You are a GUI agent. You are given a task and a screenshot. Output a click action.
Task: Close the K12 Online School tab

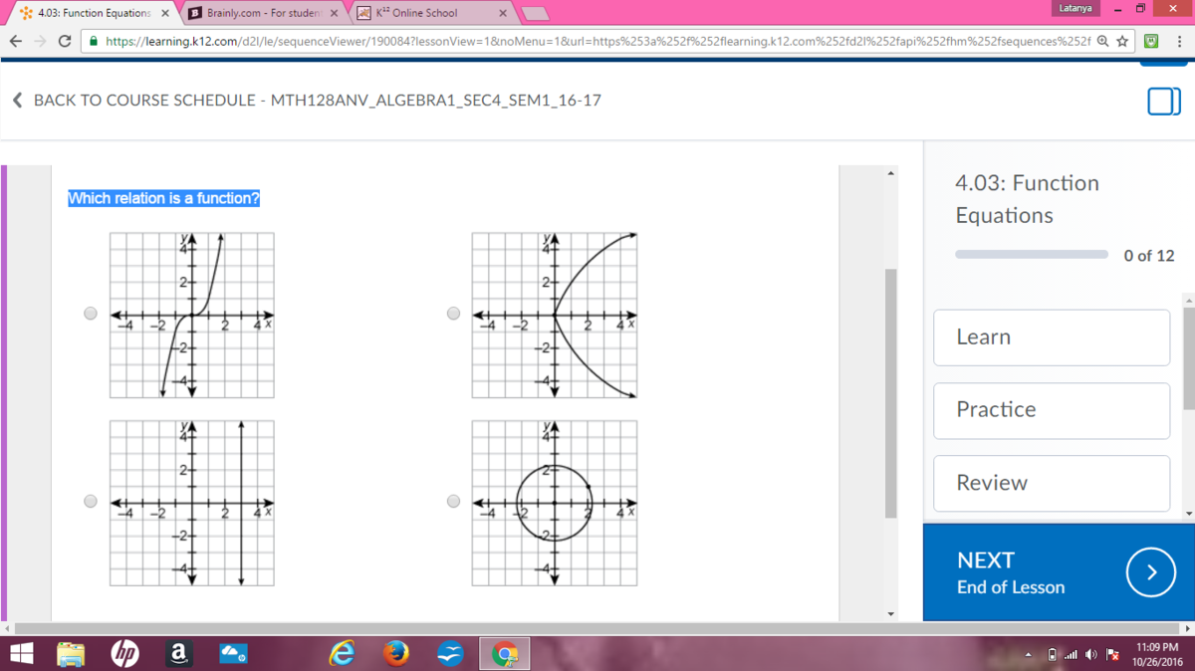click(503, 13)
